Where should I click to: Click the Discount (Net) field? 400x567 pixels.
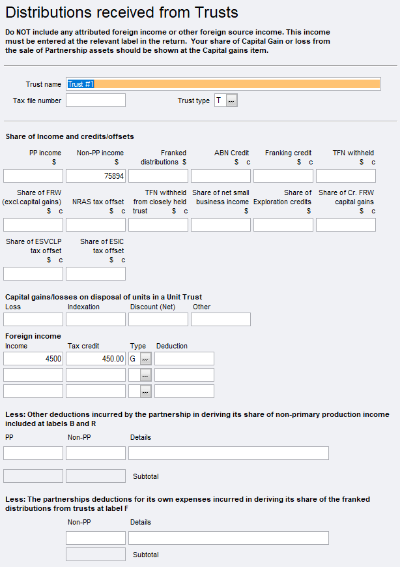click(158, 320)
